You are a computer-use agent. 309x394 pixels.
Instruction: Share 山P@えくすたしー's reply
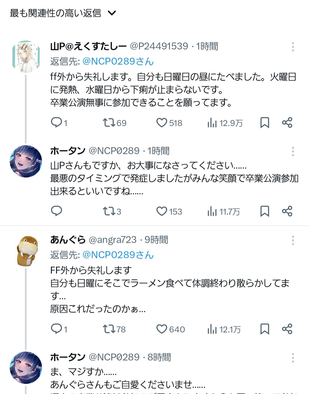287,123
